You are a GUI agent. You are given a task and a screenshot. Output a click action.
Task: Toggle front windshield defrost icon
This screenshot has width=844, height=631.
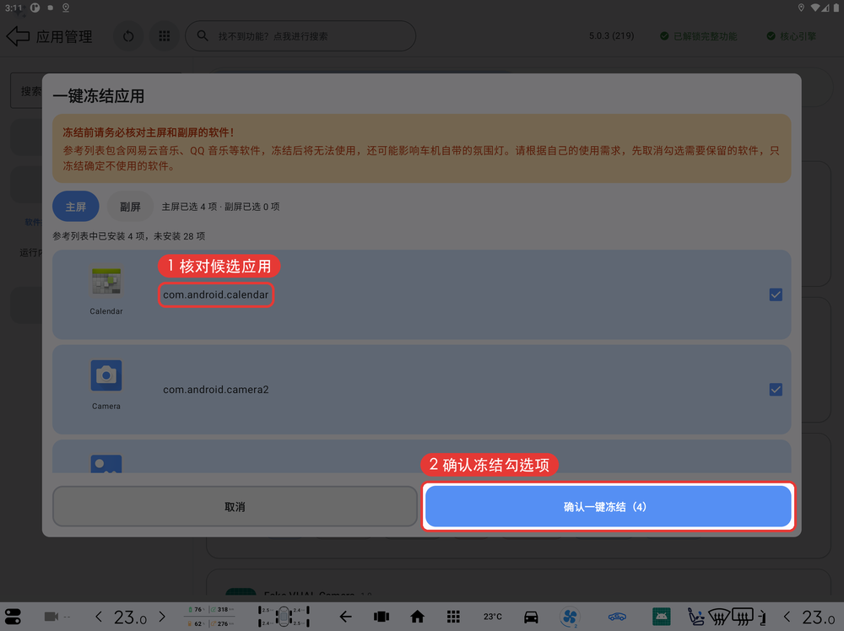click(719, 617)
